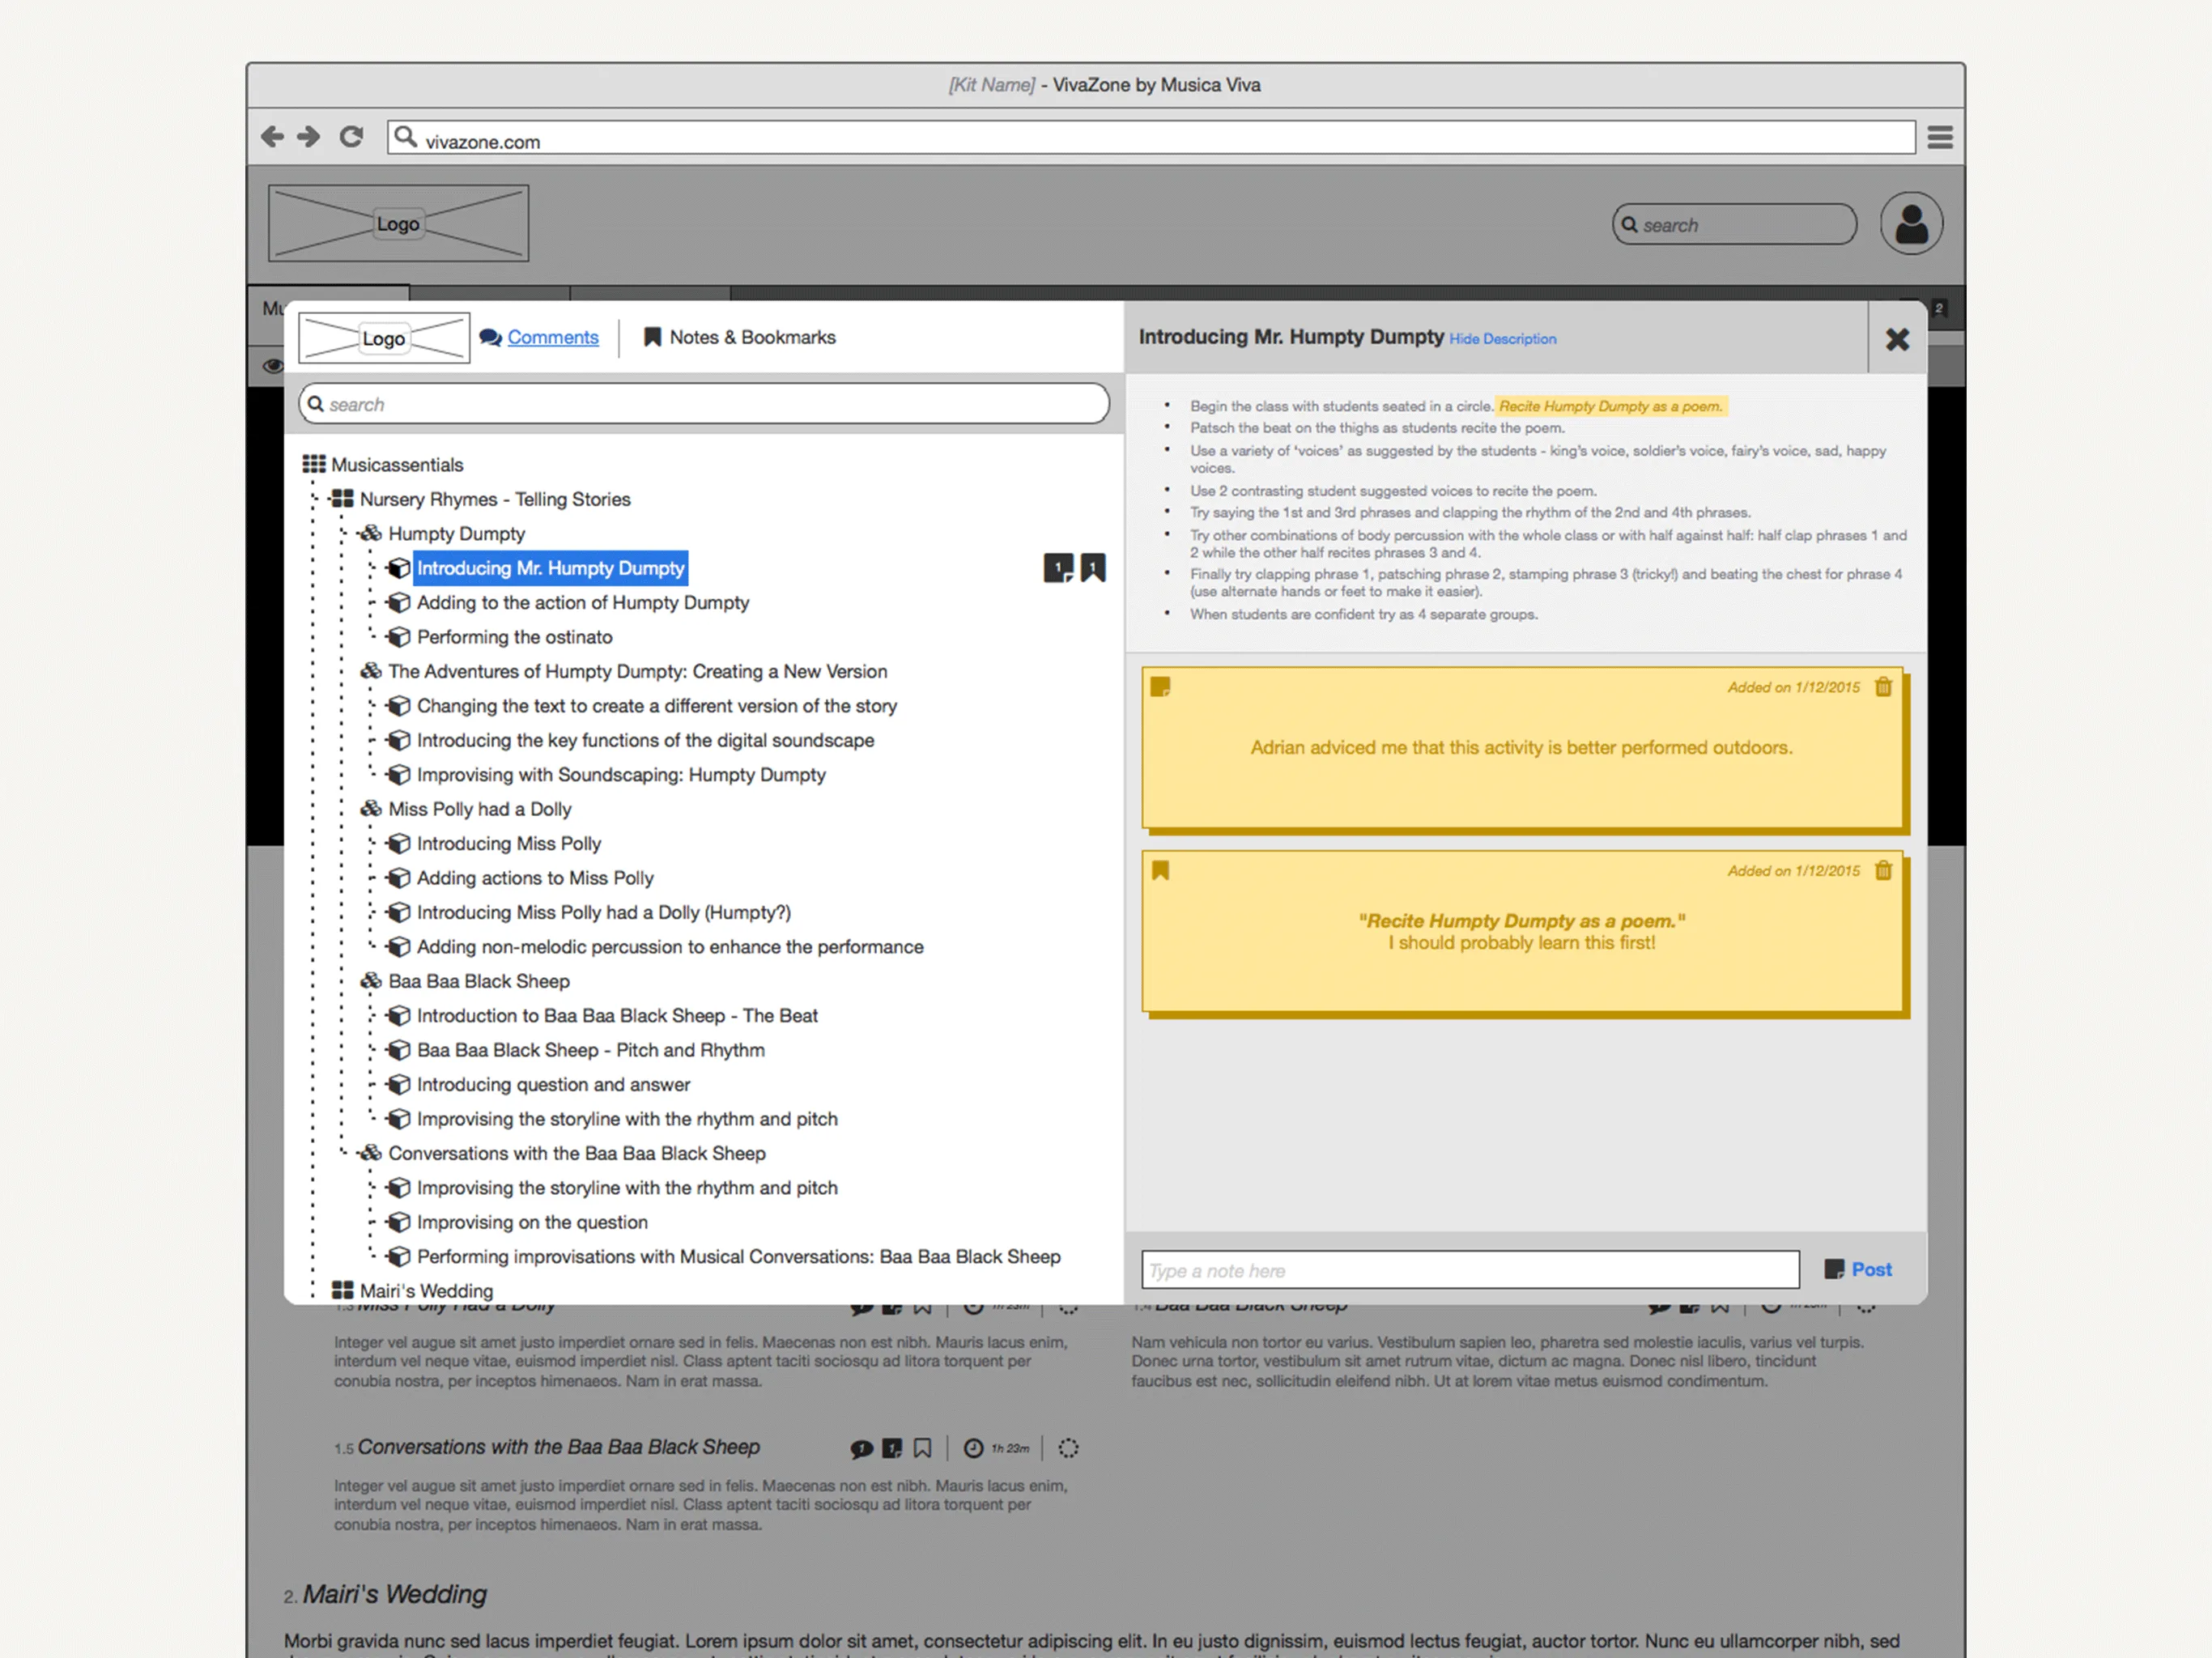Click the browser back arrow
2212x1658 pixels.
point(272,137)
